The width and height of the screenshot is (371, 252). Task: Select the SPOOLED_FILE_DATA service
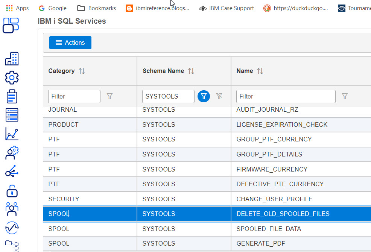(269, 229)
